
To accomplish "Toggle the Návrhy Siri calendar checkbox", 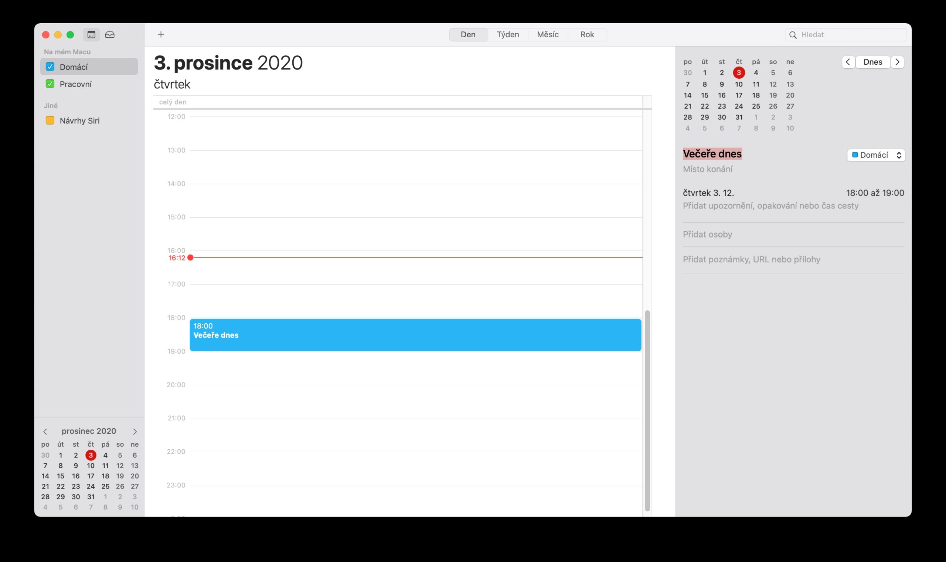I will pos(50,120).
